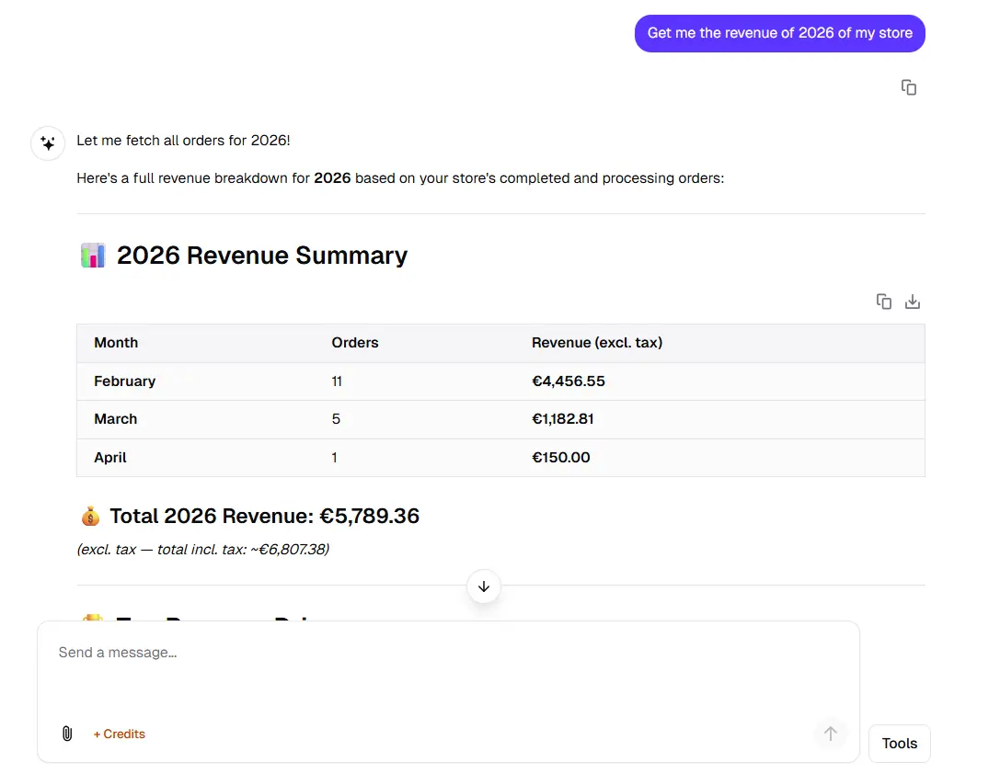Jump to bottom with the down-arrow button
The image size is (1000, 774).
484,586
